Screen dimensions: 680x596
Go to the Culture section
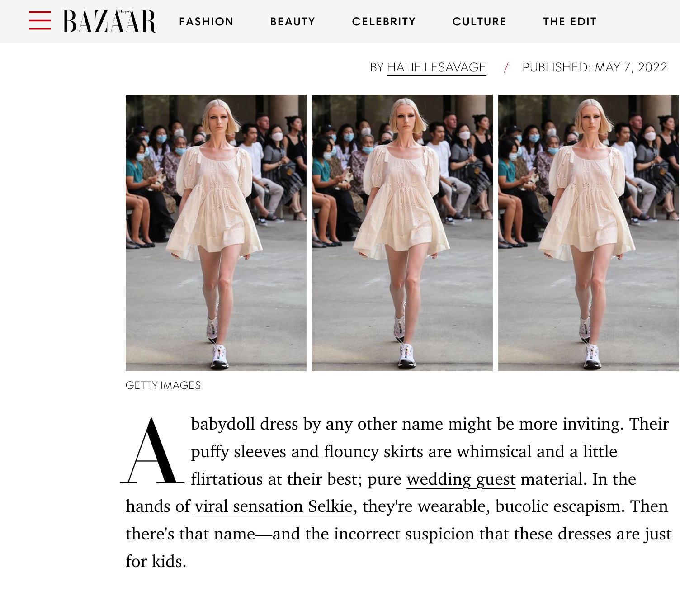[x=479, y=22]
